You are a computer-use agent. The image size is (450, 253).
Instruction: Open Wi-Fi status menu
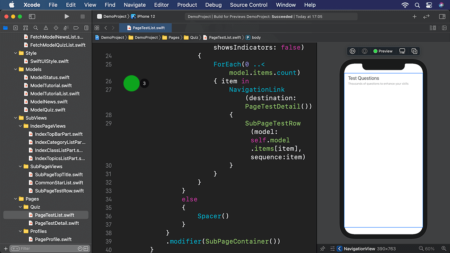pyautogui.click(x=405, y=5)
